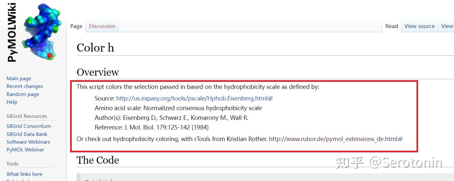
Task: Open the View source tab
Action: 419,26
